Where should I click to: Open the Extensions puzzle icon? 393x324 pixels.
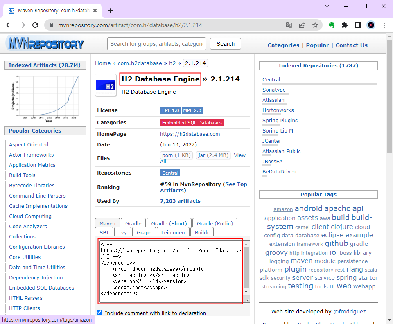pyautogui.click(x=345, y=25)
